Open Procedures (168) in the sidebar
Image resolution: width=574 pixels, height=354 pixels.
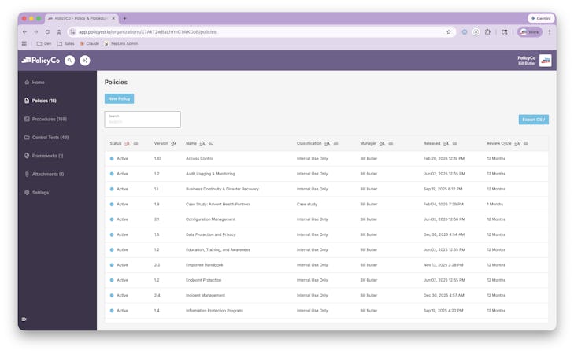[x=46, y=119]
